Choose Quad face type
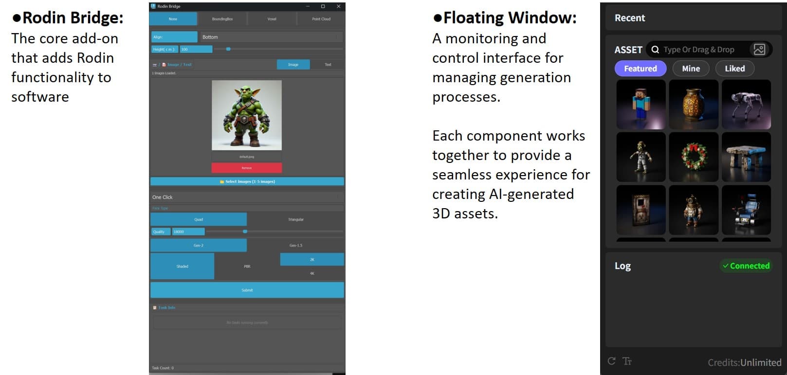 199,219
